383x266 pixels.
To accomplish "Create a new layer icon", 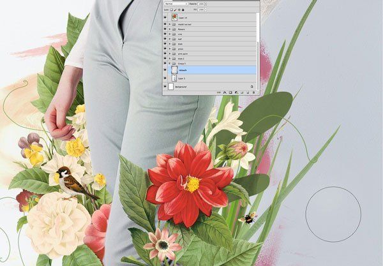I will click(248, 92).
